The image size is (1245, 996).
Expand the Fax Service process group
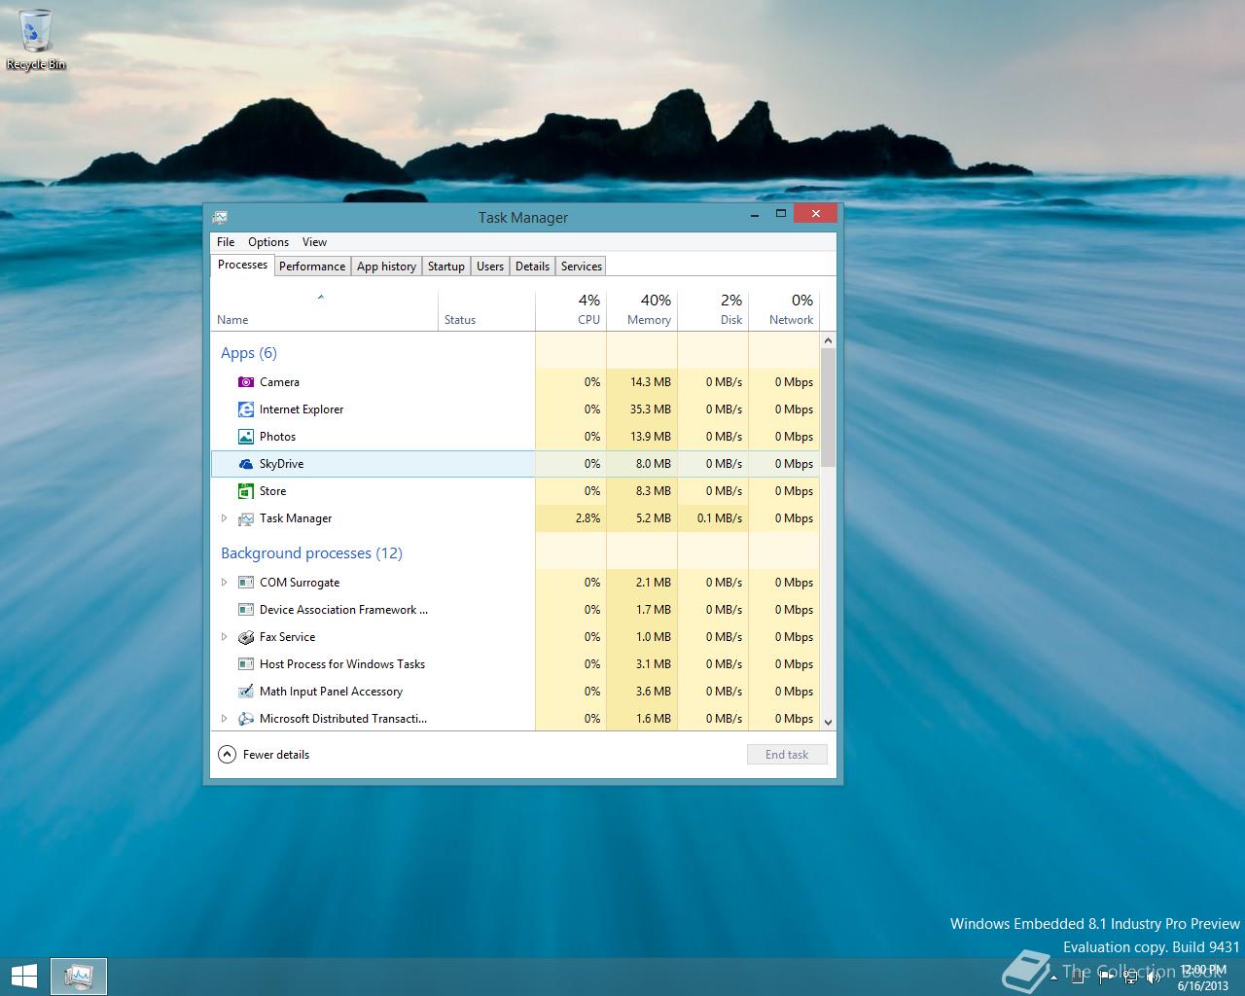[224, 637]
